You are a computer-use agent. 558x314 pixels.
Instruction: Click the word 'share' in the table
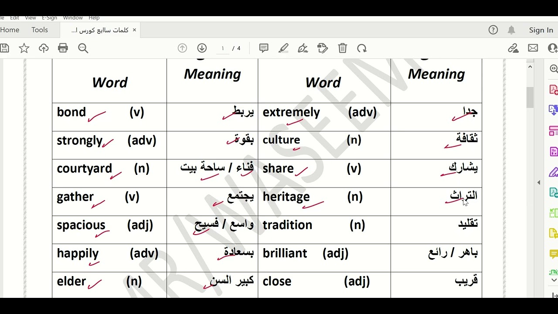point(278,169)
